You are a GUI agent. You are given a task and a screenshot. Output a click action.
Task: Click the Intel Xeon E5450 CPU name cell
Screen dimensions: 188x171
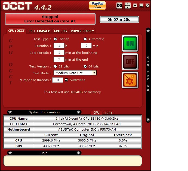(x=87, y=119)
